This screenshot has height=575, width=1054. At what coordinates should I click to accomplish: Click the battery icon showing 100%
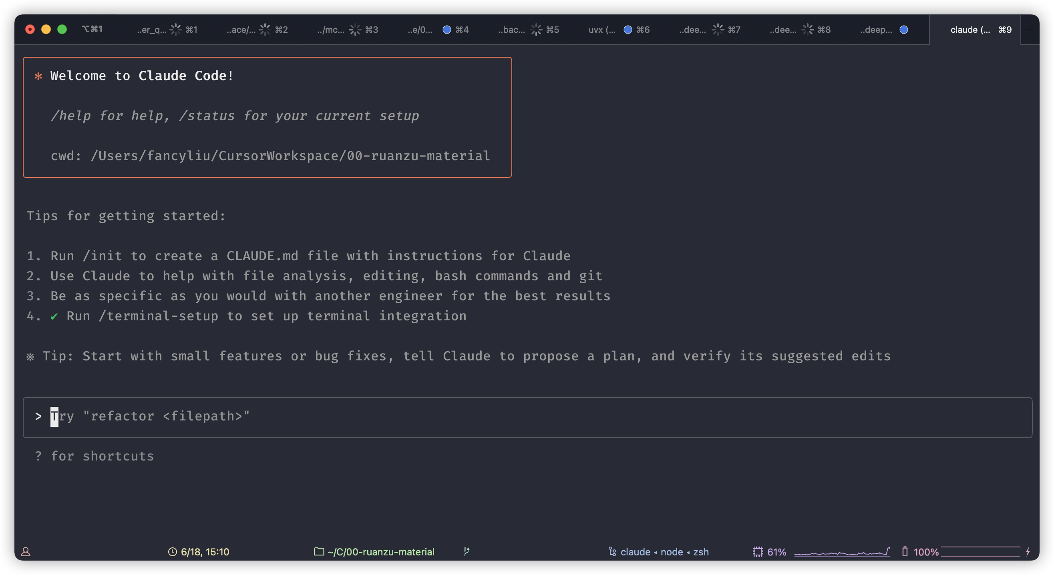[905, 551]
